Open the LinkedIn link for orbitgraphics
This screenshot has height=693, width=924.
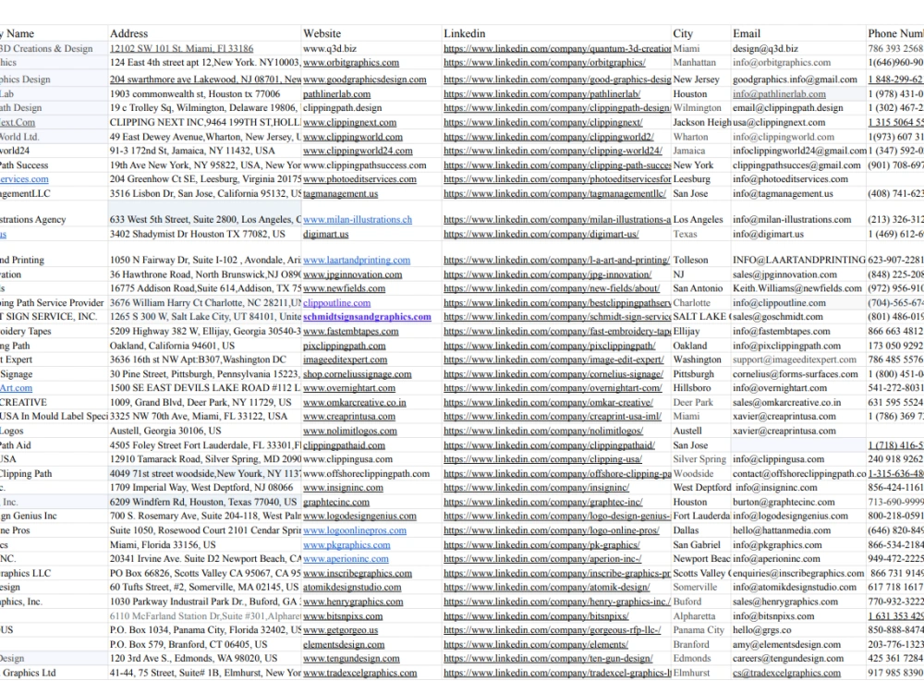coord(544,63)
